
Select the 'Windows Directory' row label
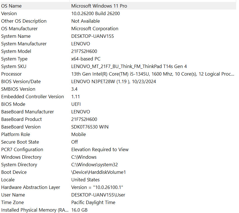21,157
